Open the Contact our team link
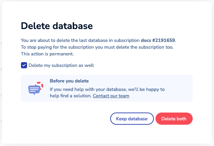The image size is (214, 146). click(111, 96)
